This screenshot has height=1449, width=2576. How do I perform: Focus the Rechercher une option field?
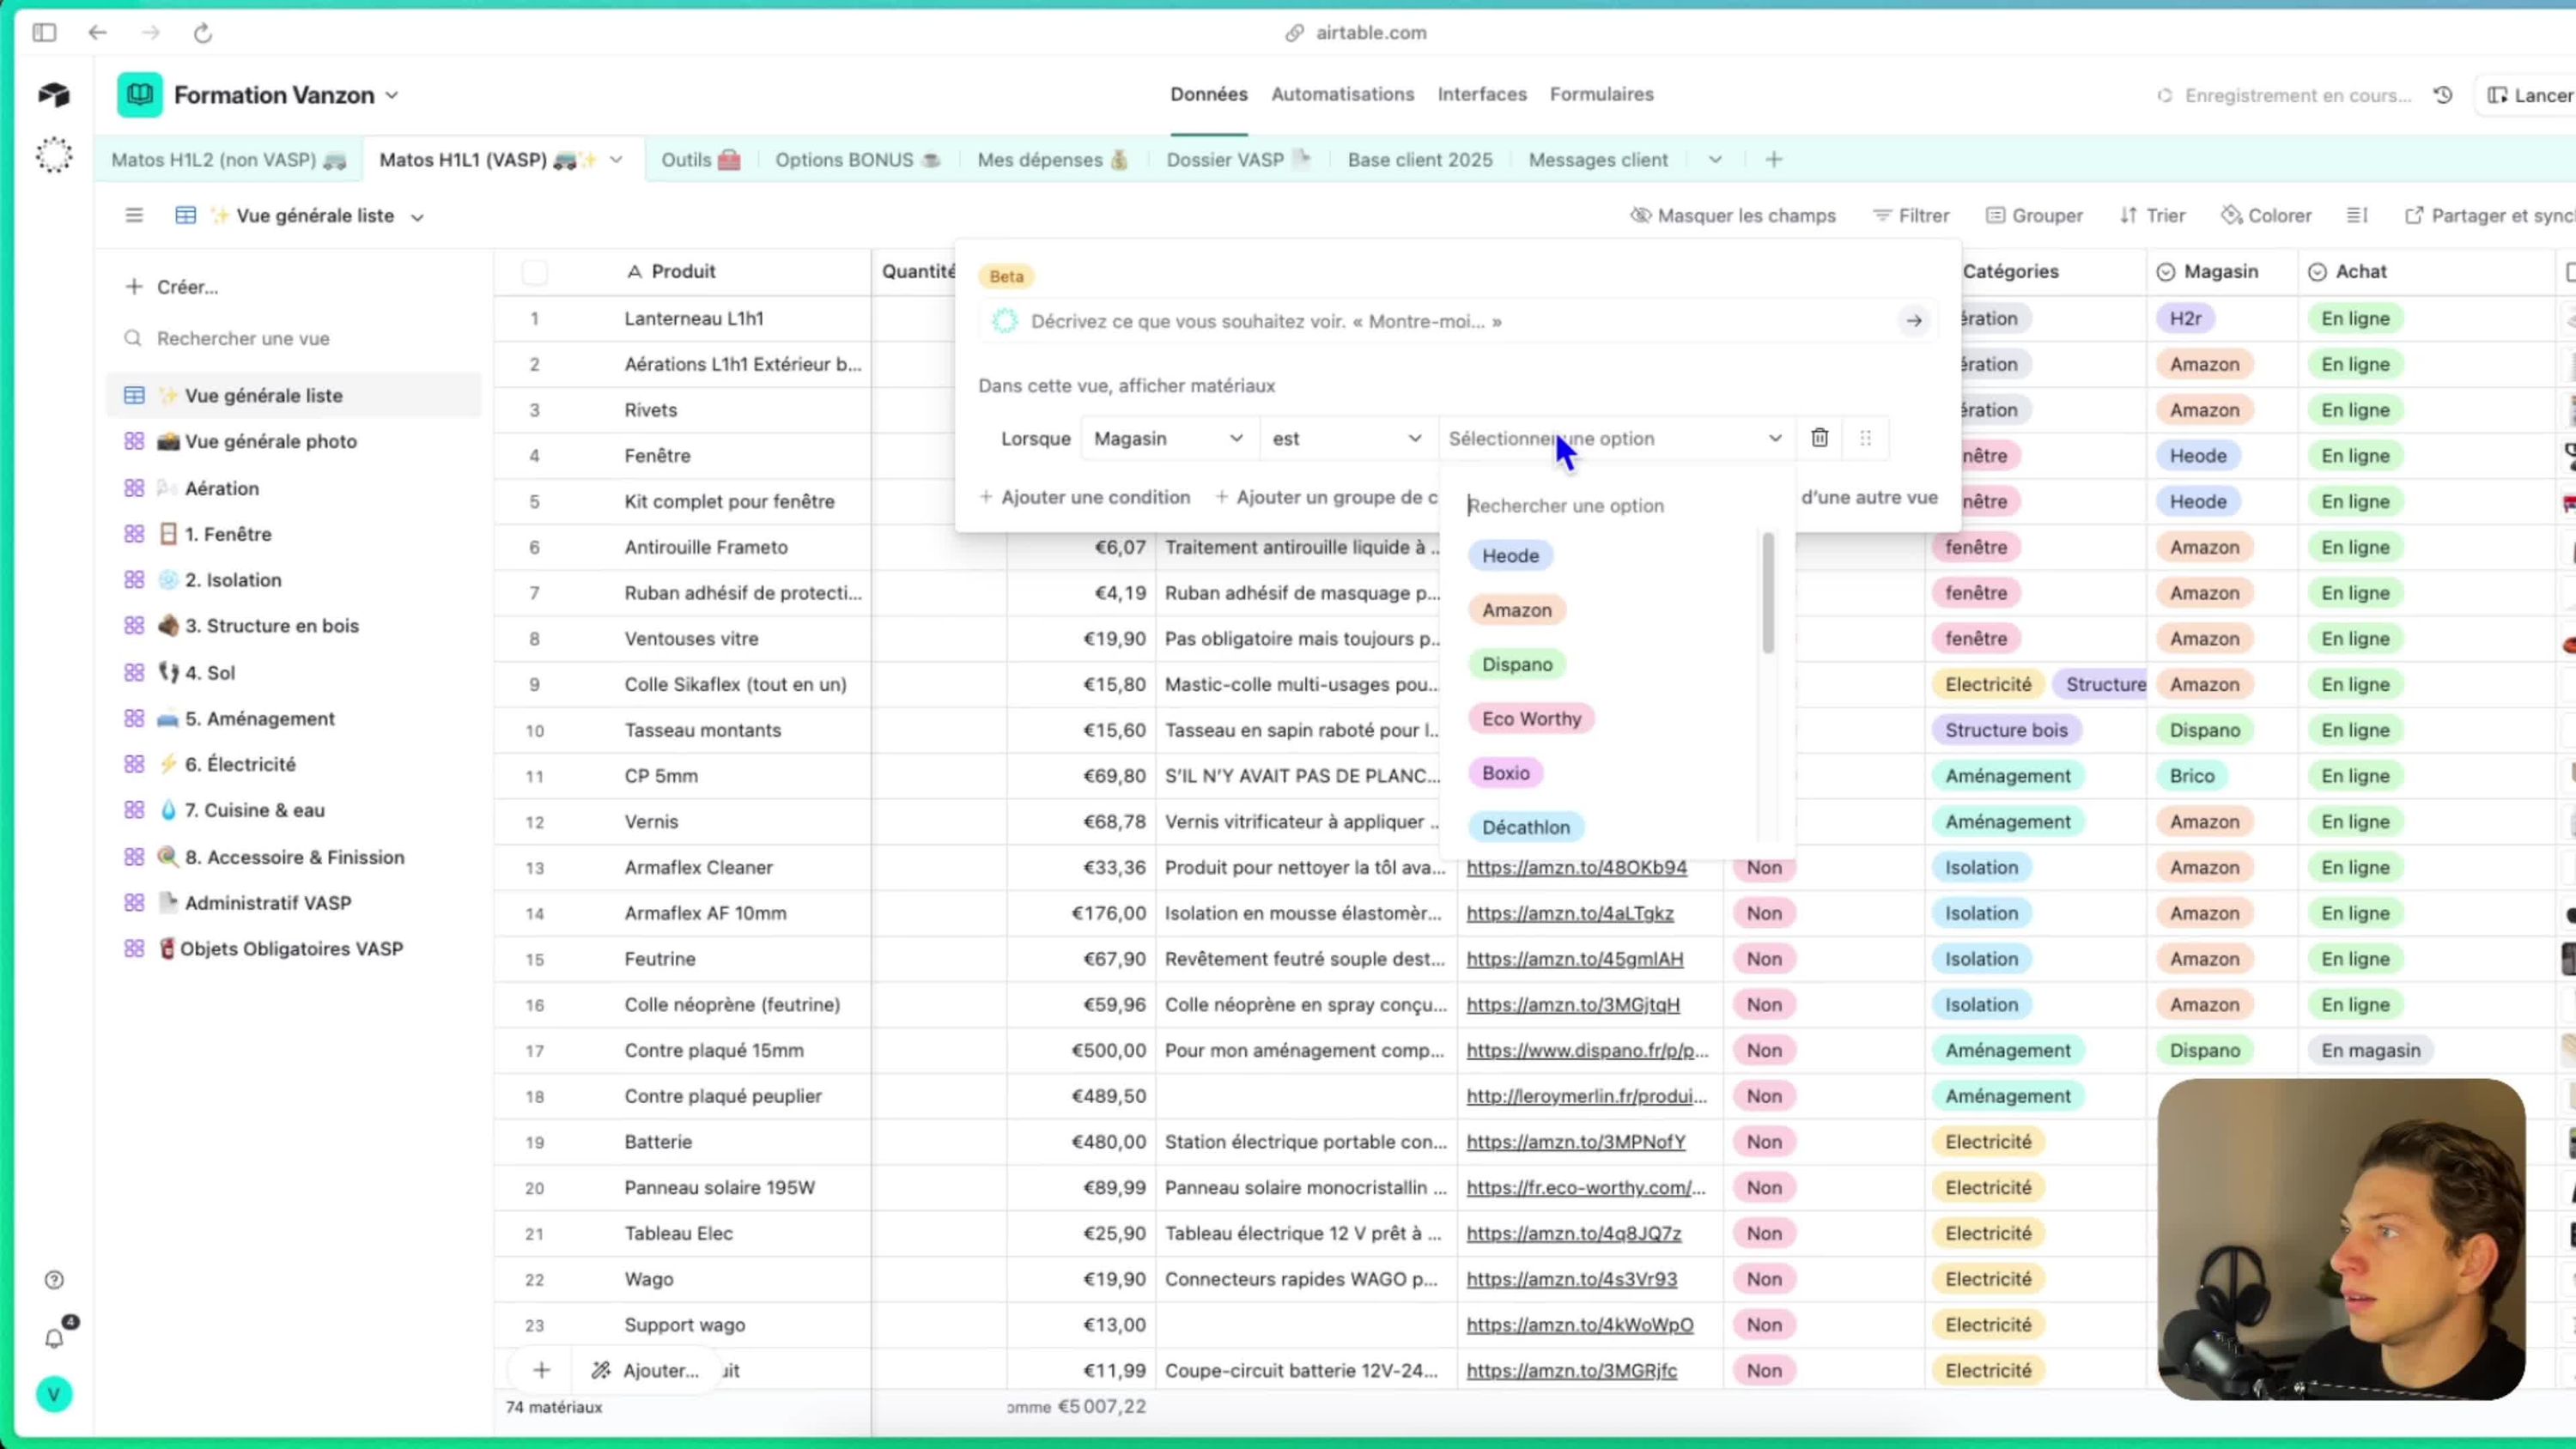tap(1610, 505)
